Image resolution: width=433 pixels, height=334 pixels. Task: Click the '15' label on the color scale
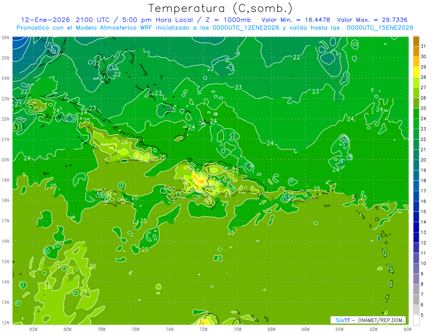tap(424, 211)
